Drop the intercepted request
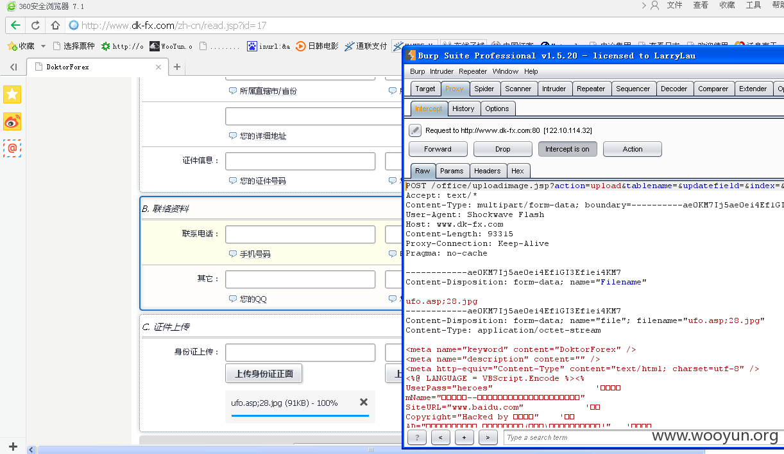 503,149
